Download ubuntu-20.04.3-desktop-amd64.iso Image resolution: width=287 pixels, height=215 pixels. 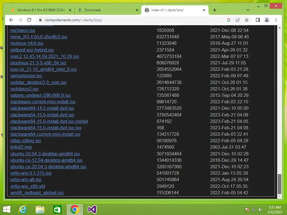[x=45, y=154]
